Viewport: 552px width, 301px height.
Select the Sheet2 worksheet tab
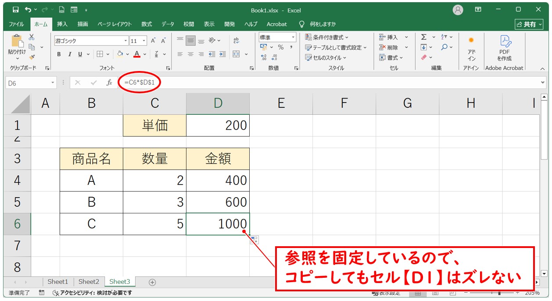pyautogui.click(x=89, y=282)
